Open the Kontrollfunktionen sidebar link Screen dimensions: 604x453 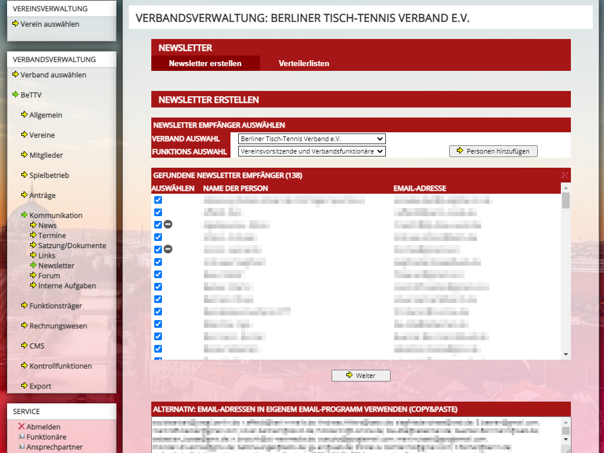click(x=60, y=366)
